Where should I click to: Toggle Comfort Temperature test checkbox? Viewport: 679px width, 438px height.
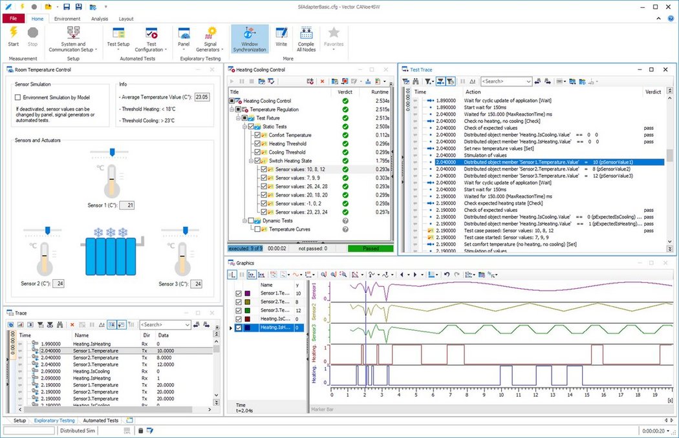click(x=257, y=135)
